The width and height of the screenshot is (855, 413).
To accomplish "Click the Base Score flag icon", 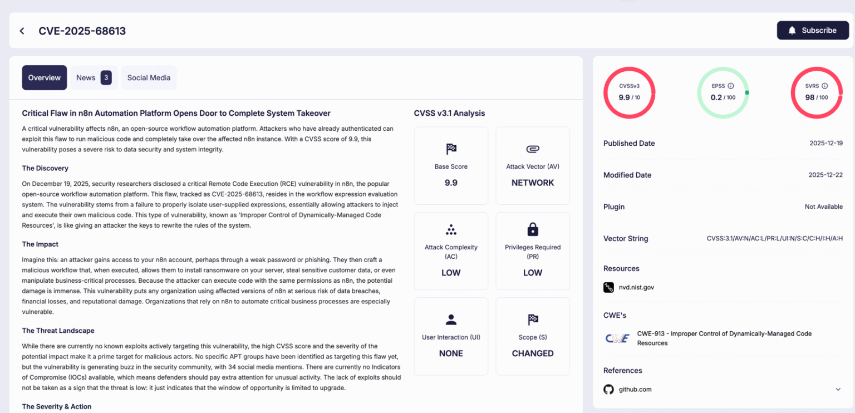I will (x=451, y=149).
